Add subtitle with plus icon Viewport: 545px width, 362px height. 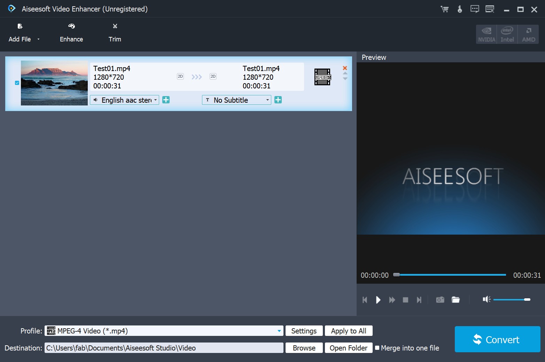tap(278, 100)
